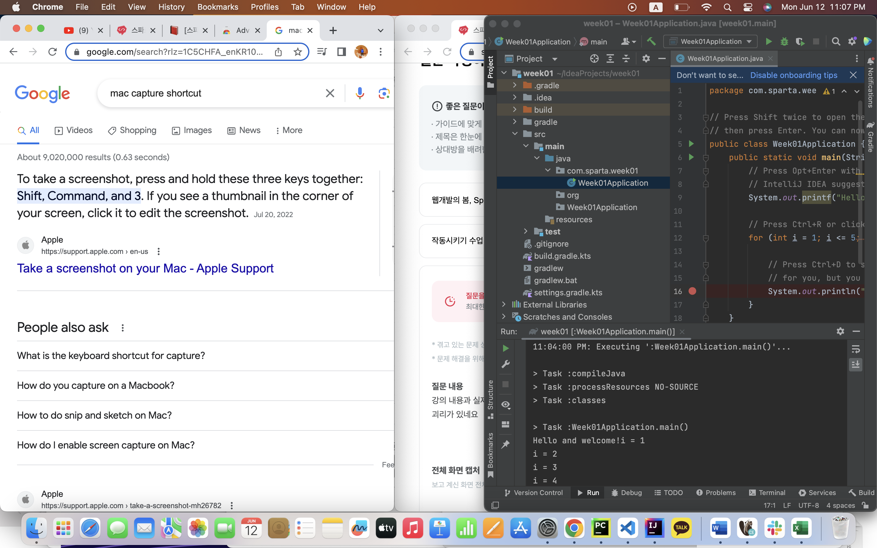877x548 pixels.
Task: Open Version Control tool window
Action: click(534, 493)
